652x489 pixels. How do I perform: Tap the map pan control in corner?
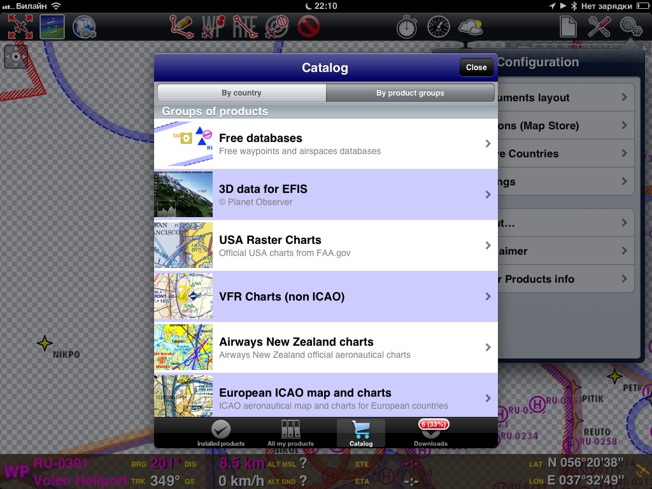[x=16, y=57]
